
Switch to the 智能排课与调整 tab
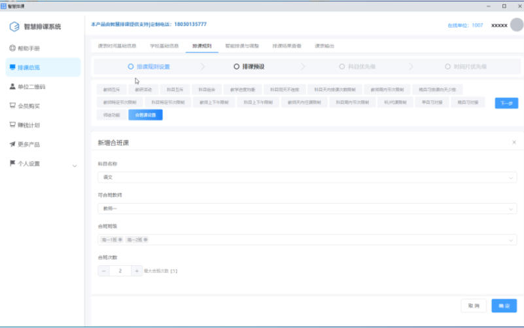241,46
